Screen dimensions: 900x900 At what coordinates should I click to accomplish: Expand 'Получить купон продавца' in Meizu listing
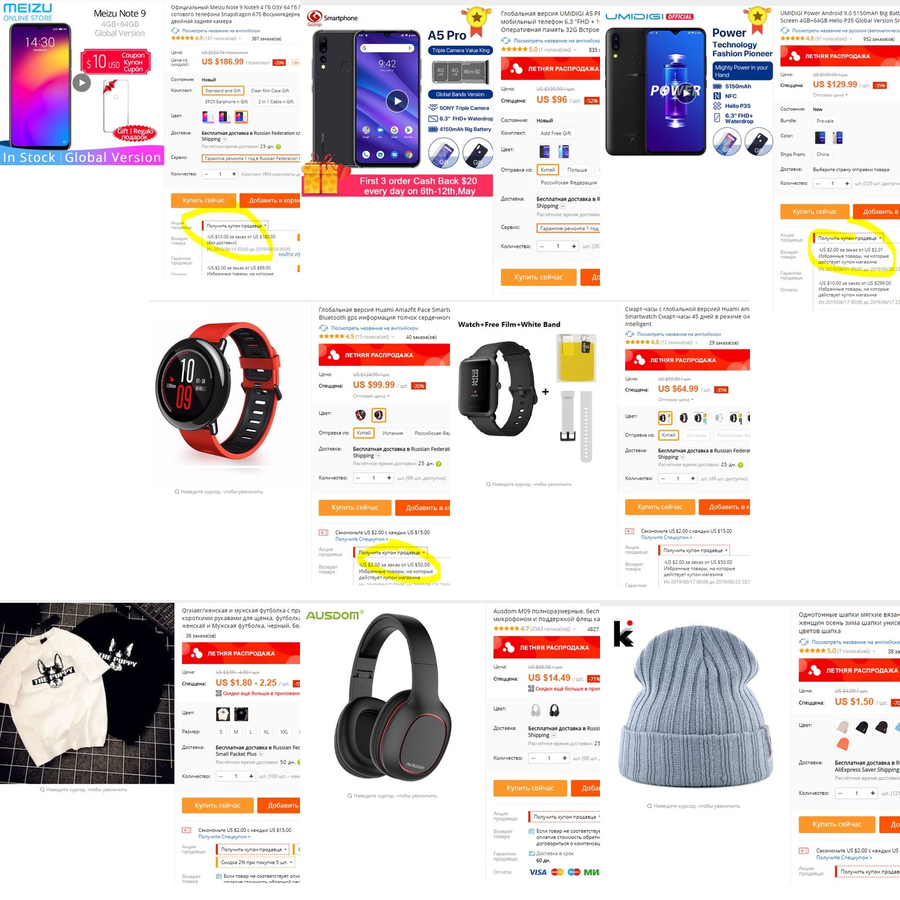(236, 226)
